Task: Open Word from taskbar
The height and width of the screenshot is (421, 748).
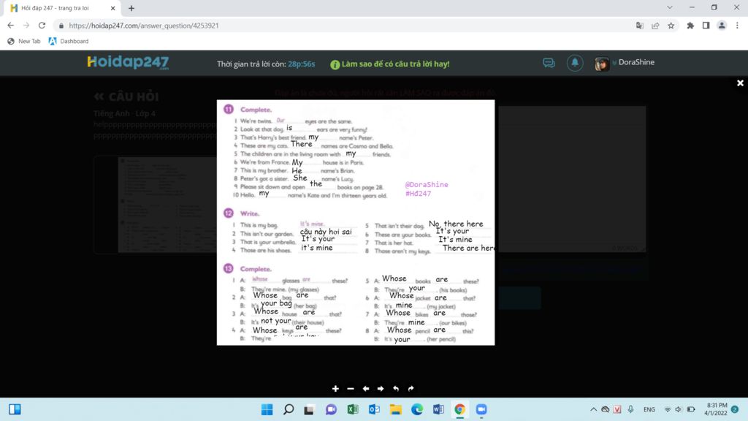Action: [438, 409]
